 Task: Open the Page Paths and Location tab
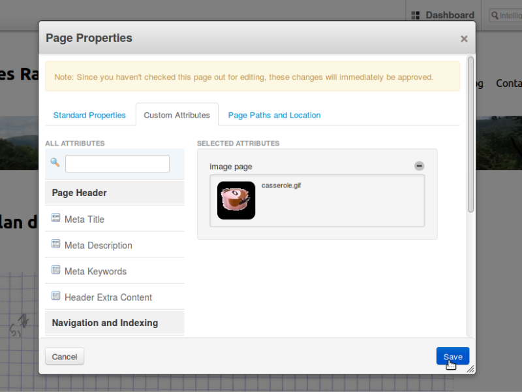coord(274,116)
